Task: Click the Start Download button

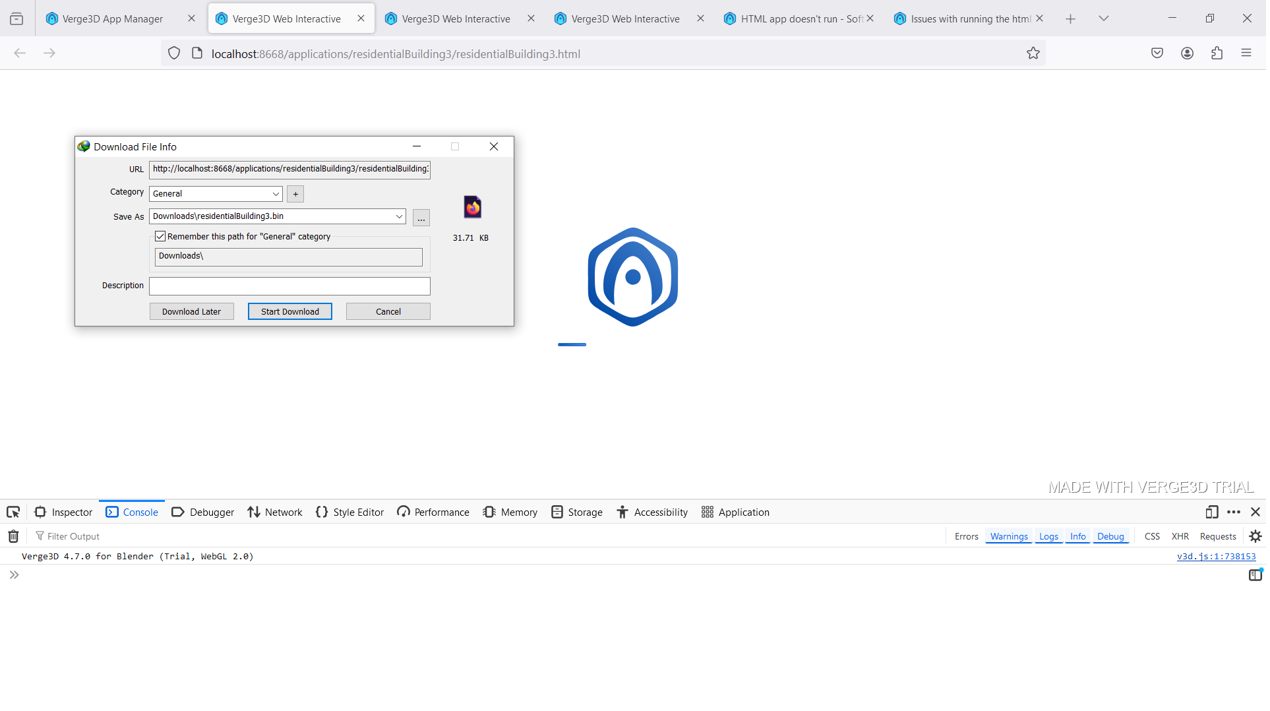Action: (289, 312)
